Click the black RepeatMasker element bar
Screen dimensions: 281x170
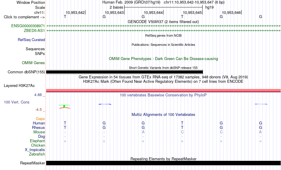coord(164,163)
